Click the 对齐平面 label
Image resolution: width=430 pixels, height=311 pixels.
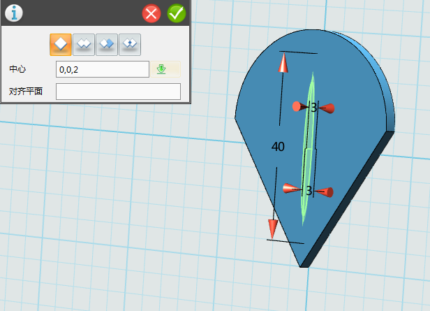(26, 91)
